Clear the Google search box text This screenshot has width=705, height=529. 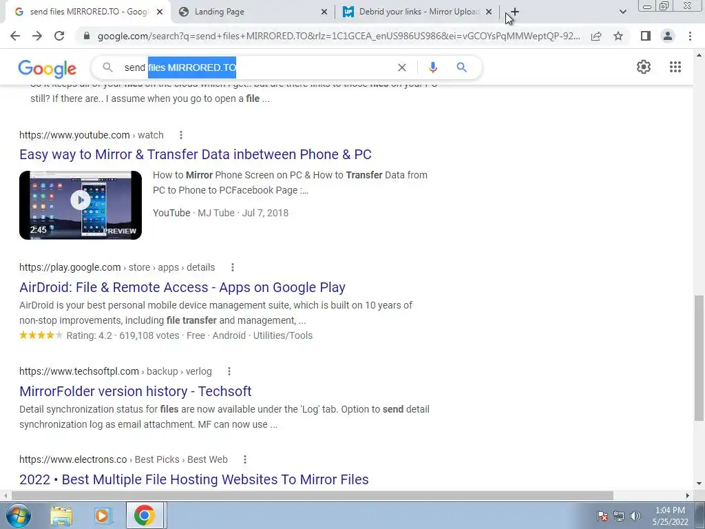tap(402, 68)
